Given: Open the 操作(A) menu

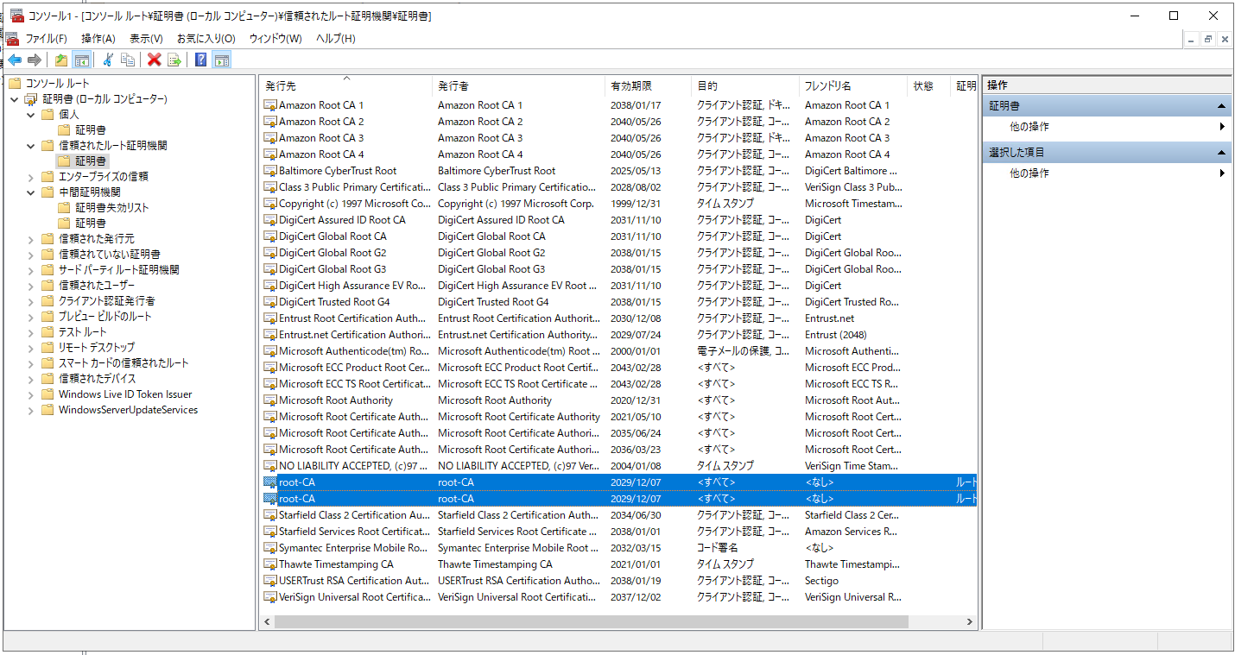Looking at the screenshot, I should 98,39.
